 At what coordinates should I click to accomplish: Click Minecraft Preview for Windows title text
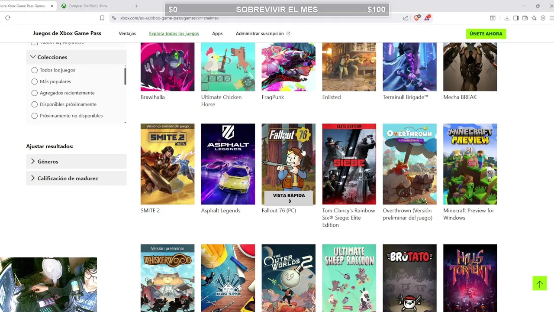tap(469, 214)
